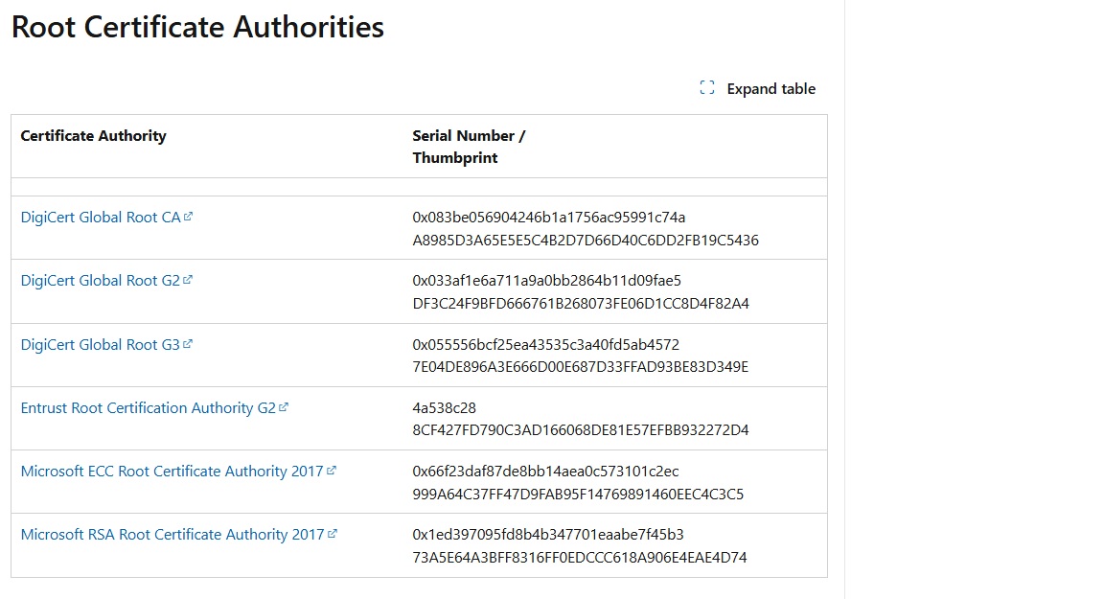Screen dimensions: 1104x599
Task: Open the DigiCert Global Root G3 link
Action: [x=100, y=344]
